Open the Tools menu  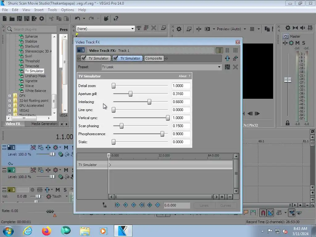(x=52, y=10)
